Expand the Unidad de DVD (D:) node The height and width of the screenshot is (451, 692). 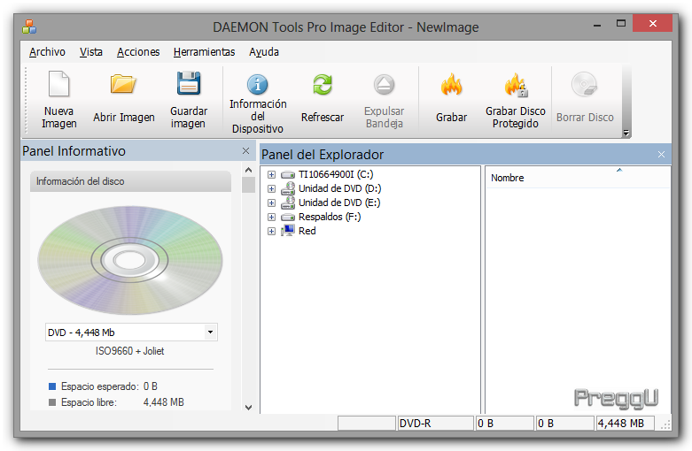(x=271, y=188)
